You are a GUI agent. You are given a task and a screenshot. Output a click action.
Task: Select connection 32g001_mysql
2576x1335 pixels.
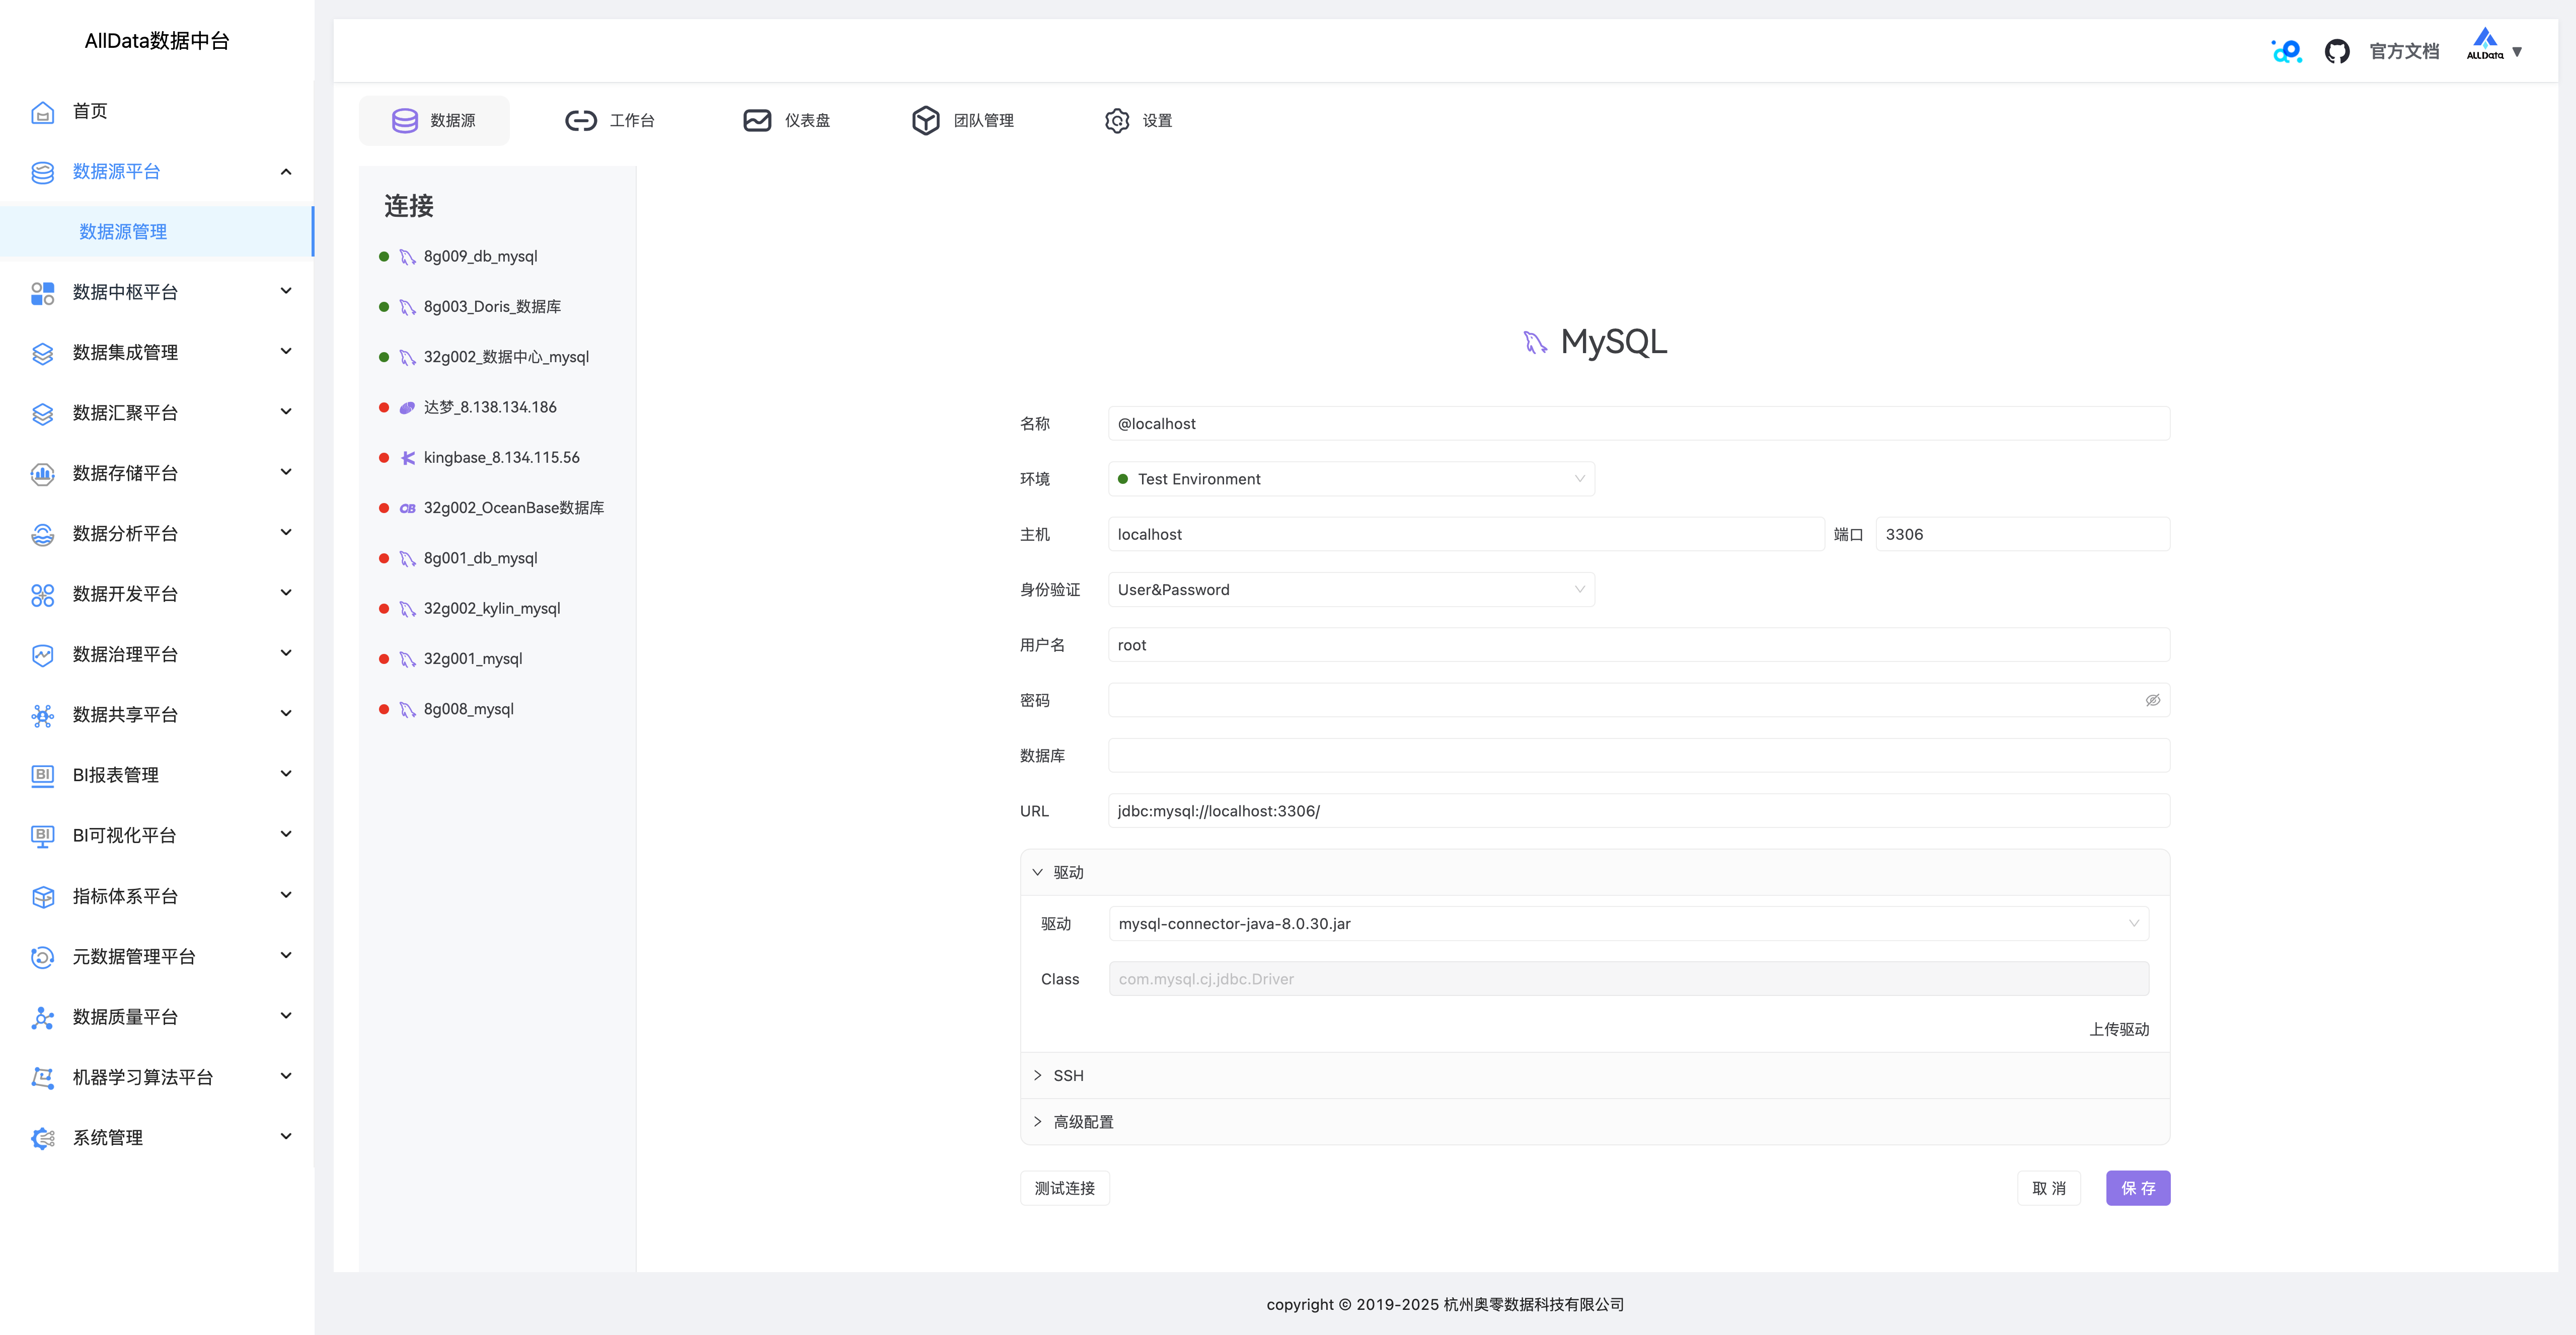(472, 658)
